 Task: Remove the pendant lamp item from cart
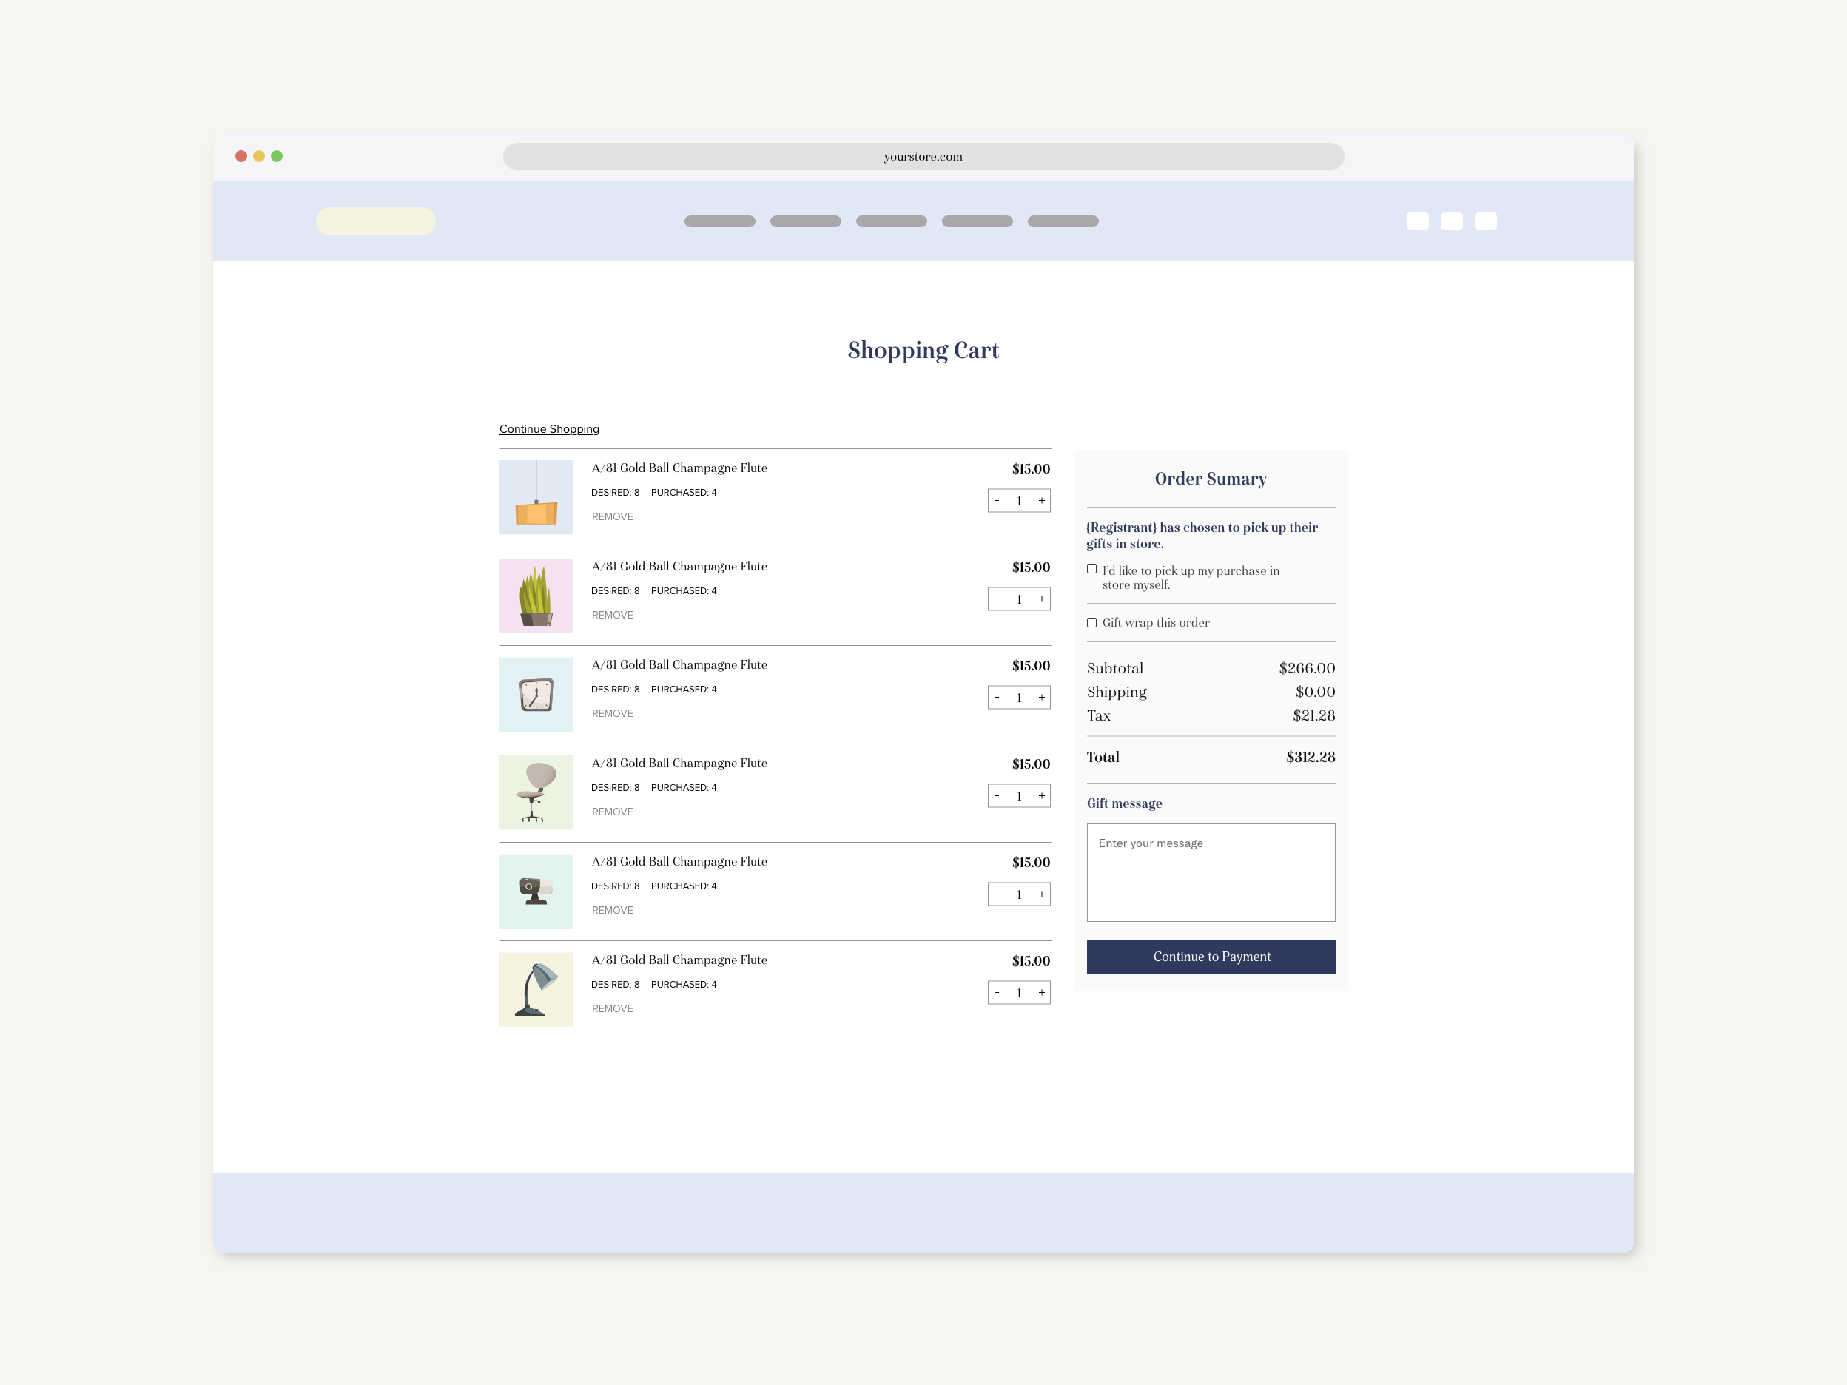612,516
